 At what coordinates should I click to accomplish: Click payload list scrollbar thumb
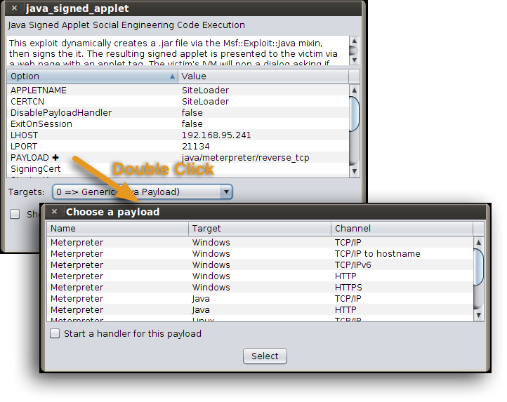pos(478,267)
